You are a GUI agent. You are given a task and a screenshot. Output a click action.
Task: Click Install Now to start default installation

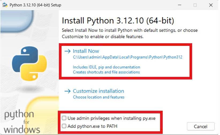tap(86, 51)
